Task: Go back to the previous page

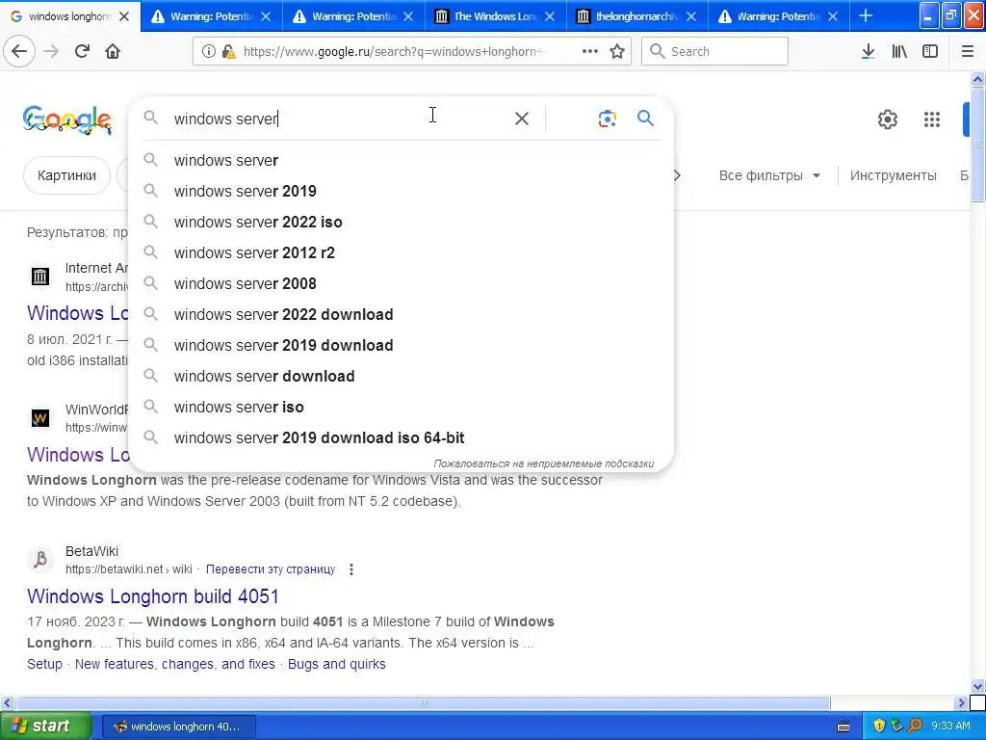Action: [x=19, y=52]
